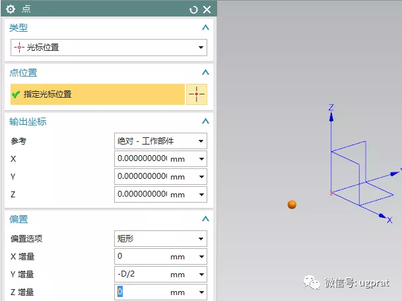Click the Y coordinate input field
402x301 pixels.
click(141, 176)
